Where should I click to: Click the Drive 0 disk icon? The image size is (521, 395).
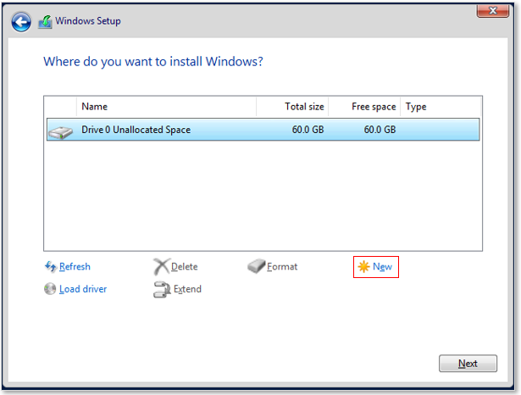click(x=60, y=132)
